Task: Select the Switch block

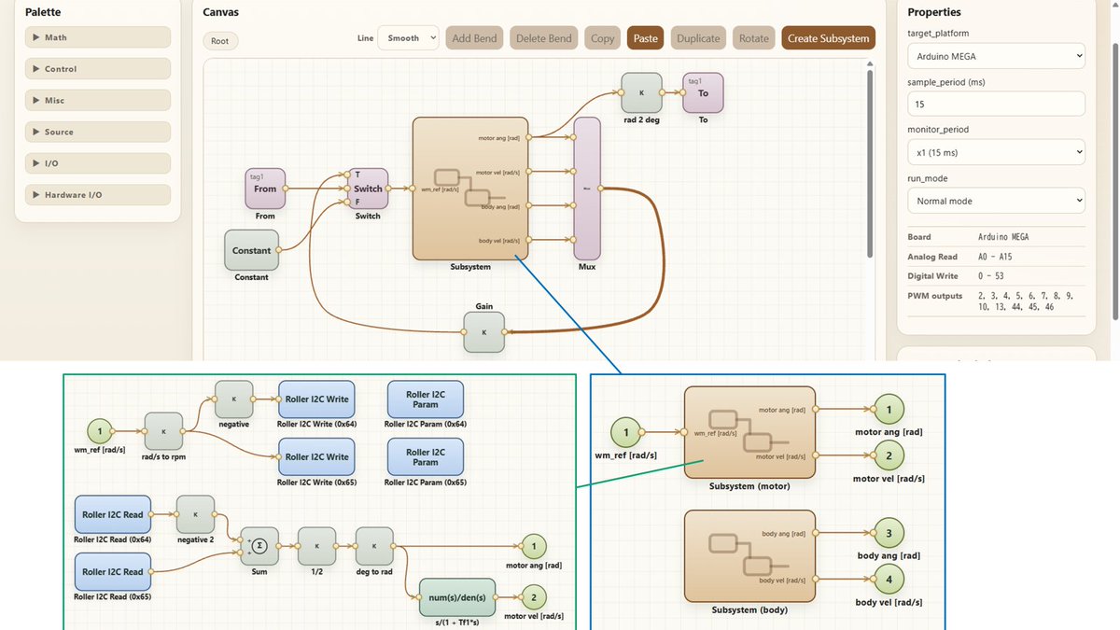Action: (x=368, y=188)
